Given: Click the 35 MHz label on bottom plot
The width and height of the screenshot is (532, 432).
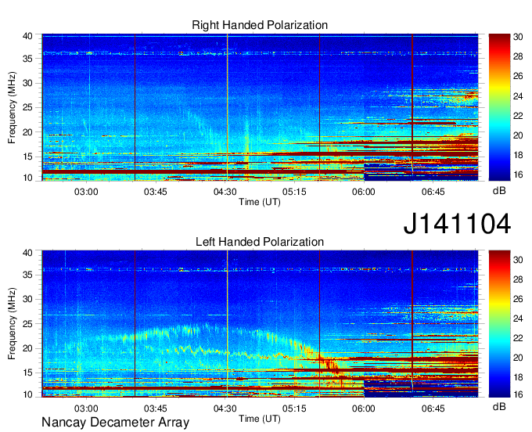Looking at the screenshot, I should (x=27, y=275).
